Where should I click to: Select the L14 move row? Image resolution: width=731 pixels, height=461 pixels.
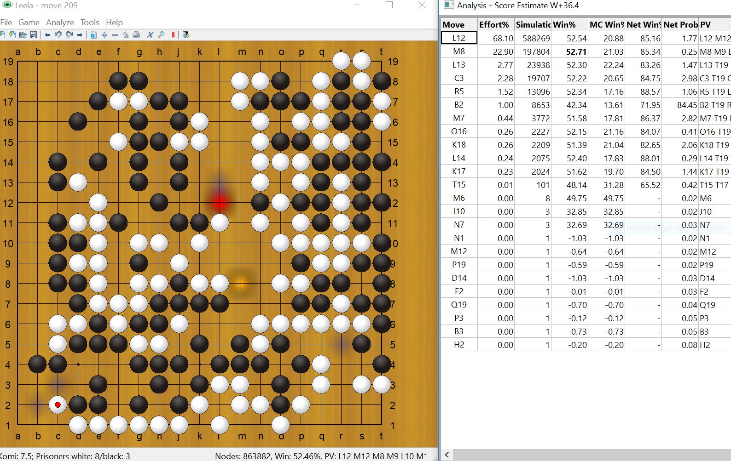(x=586, y=158)
